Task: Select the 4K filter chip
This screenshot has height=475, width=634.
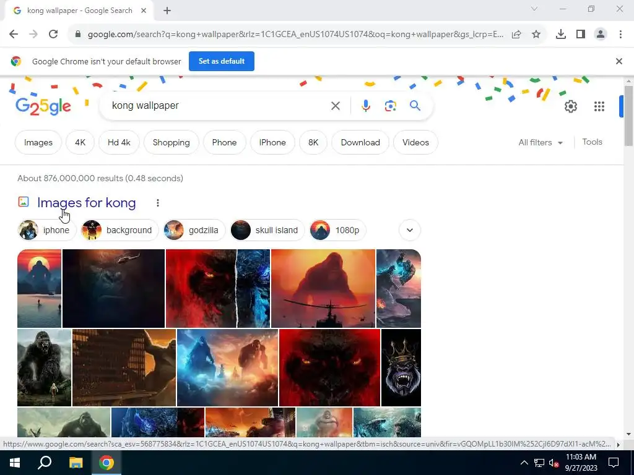Action: [80, 143]
